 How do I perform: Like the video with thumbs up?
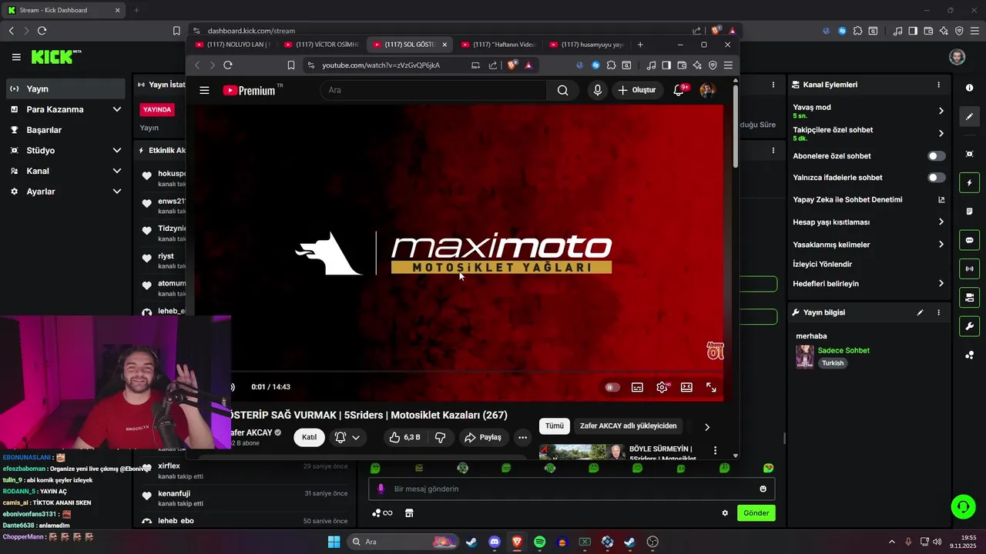(405, 437)
